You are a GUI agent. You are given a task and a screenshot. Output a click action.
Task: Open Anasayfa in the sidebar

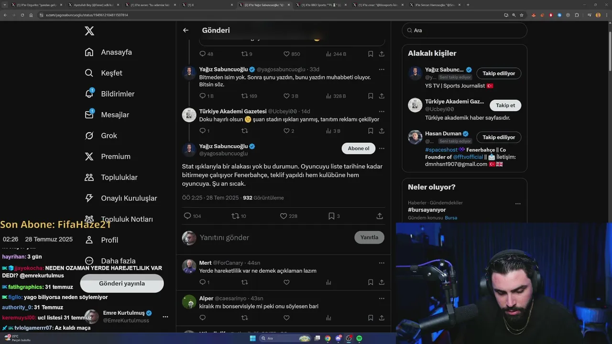(x=109, y=52)
